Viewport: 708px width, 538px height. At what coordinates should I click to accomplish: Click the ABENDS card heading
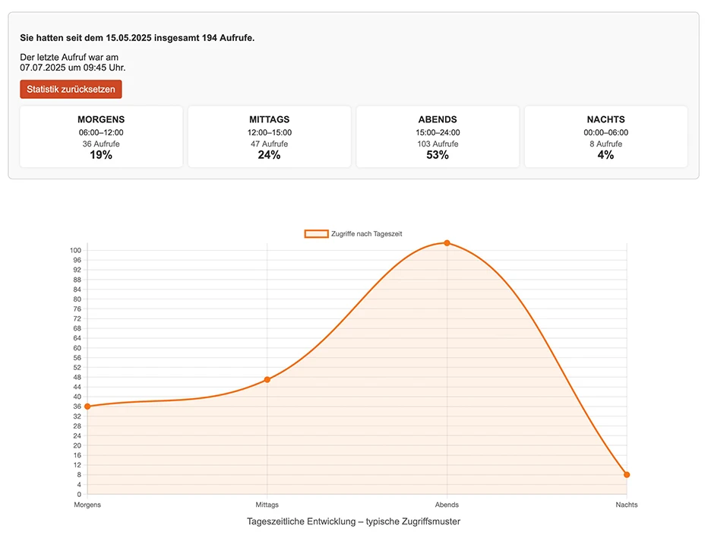438,119
